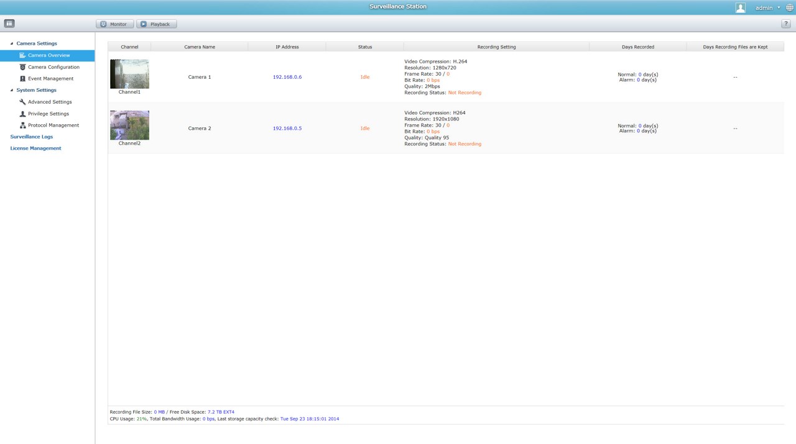796x444 pixels.
Task: Click the Channel1 label text
Action: click(x=129, y=92)
